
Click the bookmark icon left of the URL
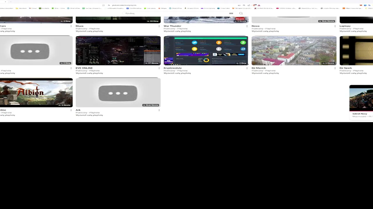coord(103,5)
